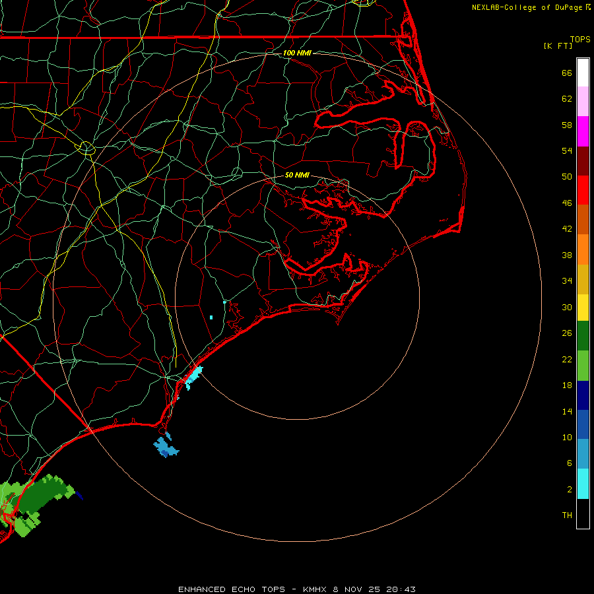The height and width of the screenshot is (594, 594).
Task: Click the light pink 62 kft legend swatch
Action: click(x=583, y=101)
